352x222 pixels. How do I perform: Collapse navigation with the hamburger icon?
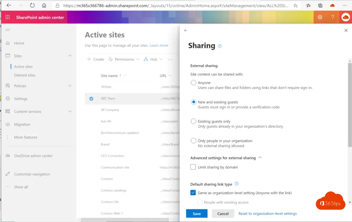click(8, 30)
